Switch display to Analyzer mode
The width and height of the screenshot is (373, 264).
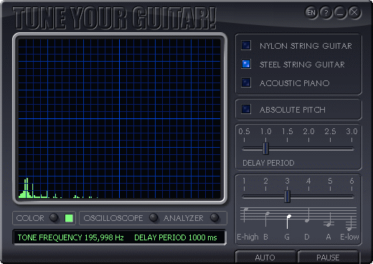click(214, 217)
